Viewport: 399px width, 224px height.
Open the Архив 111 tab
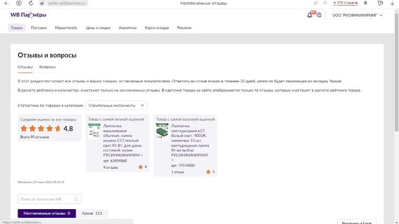click(x=92, y=213)
